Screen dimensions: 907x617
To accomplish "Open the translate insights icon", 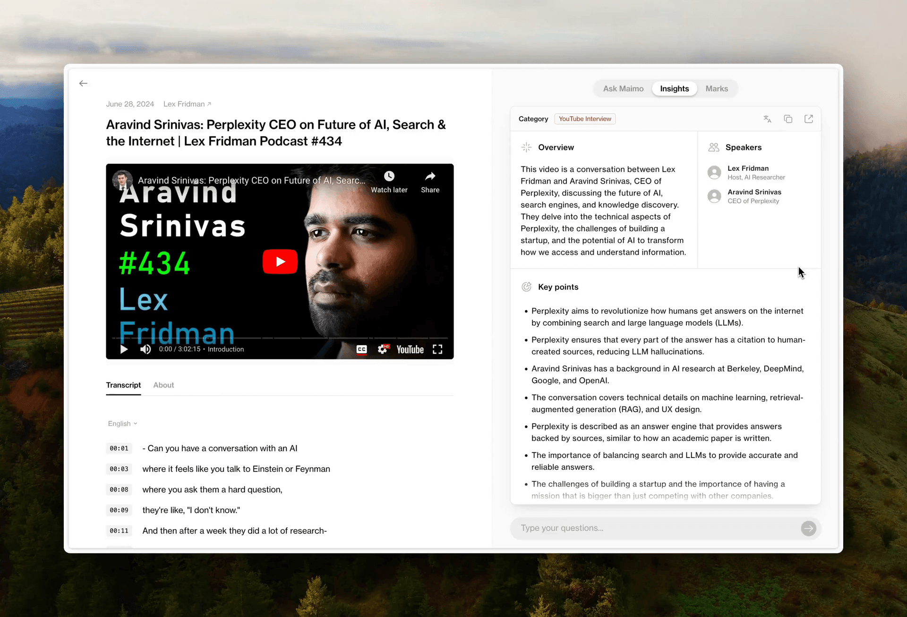I will click(x=767, y=119).
